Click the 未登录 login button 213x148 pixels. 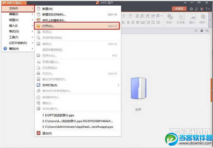coord(179,9)
